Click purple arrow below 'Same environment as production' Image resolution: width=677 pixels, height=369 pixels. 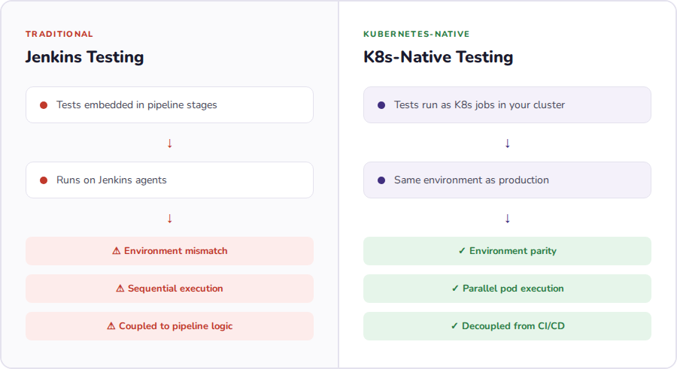tap(507, 218)
